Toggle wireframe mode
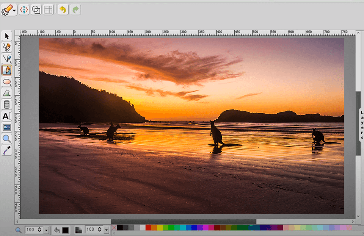The image size is (364, 236). pos(36,10)
